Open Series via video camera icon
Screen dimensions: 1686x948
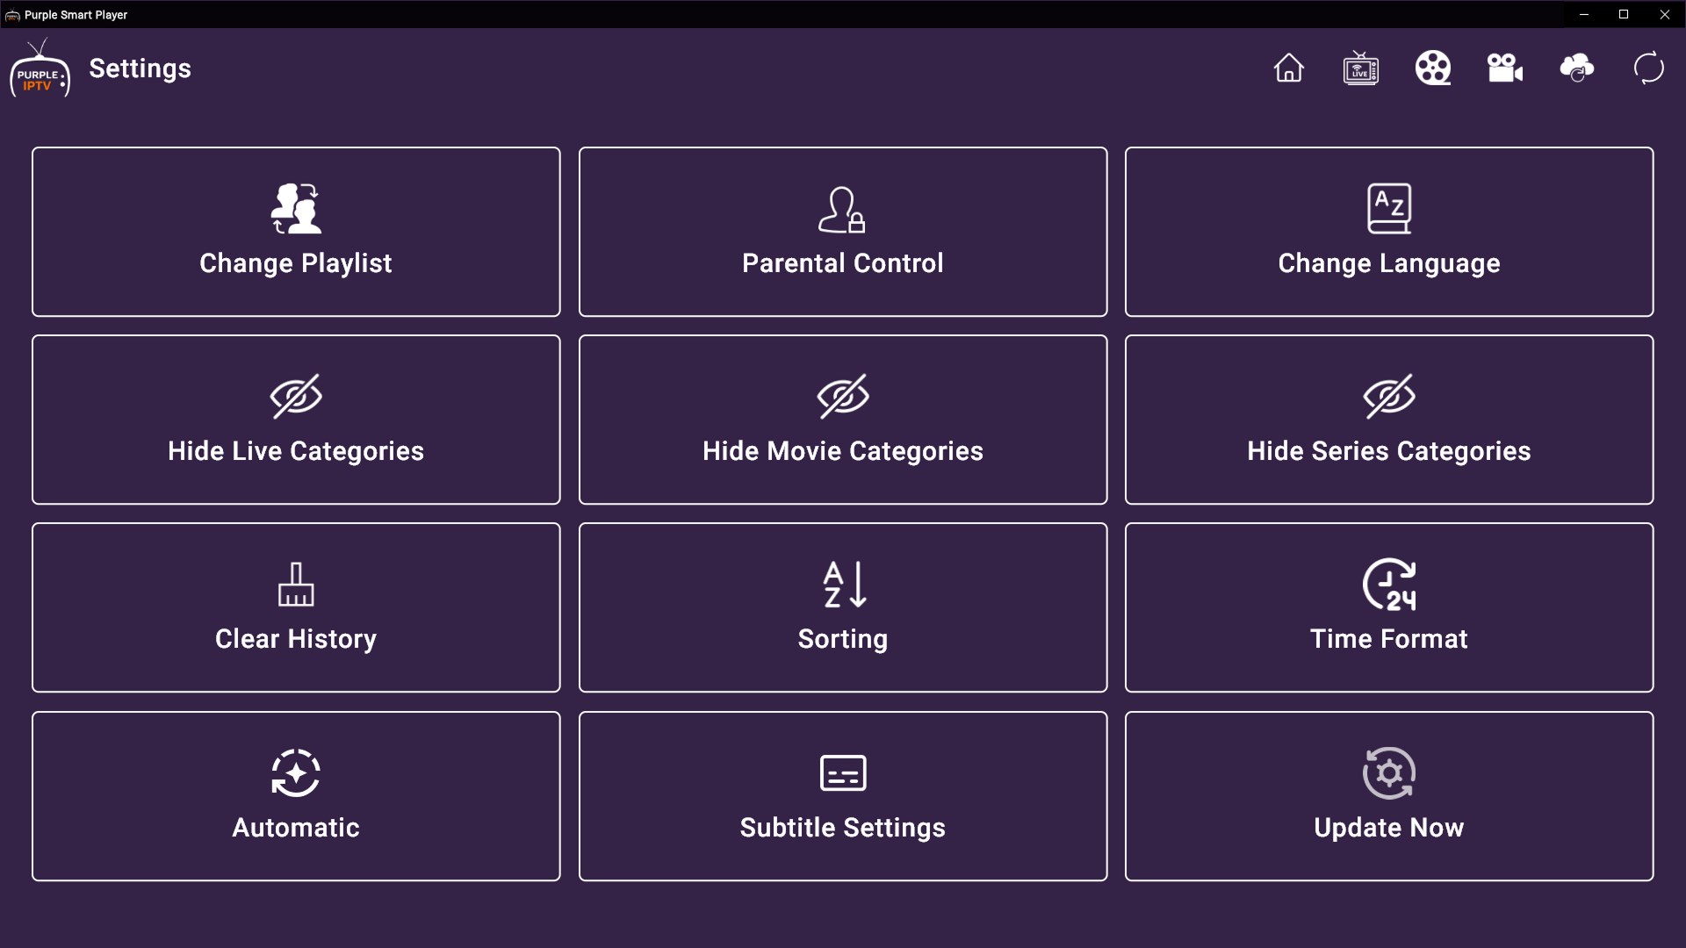1504,68
